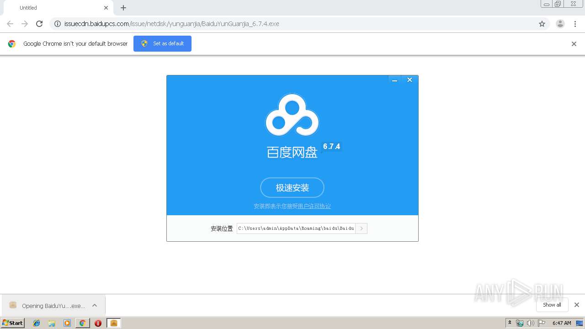Show hidden system tray icons
Screen dimensions: 585x329
coord(510,323)
